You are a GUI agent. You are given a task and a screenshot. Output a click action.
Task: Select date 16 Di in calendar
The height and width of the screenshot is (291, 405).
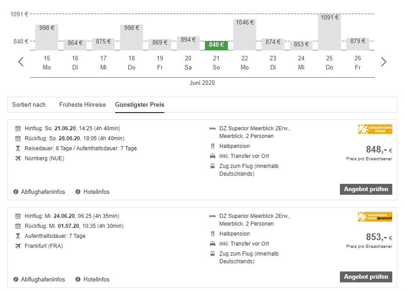[x=75, y=63]
